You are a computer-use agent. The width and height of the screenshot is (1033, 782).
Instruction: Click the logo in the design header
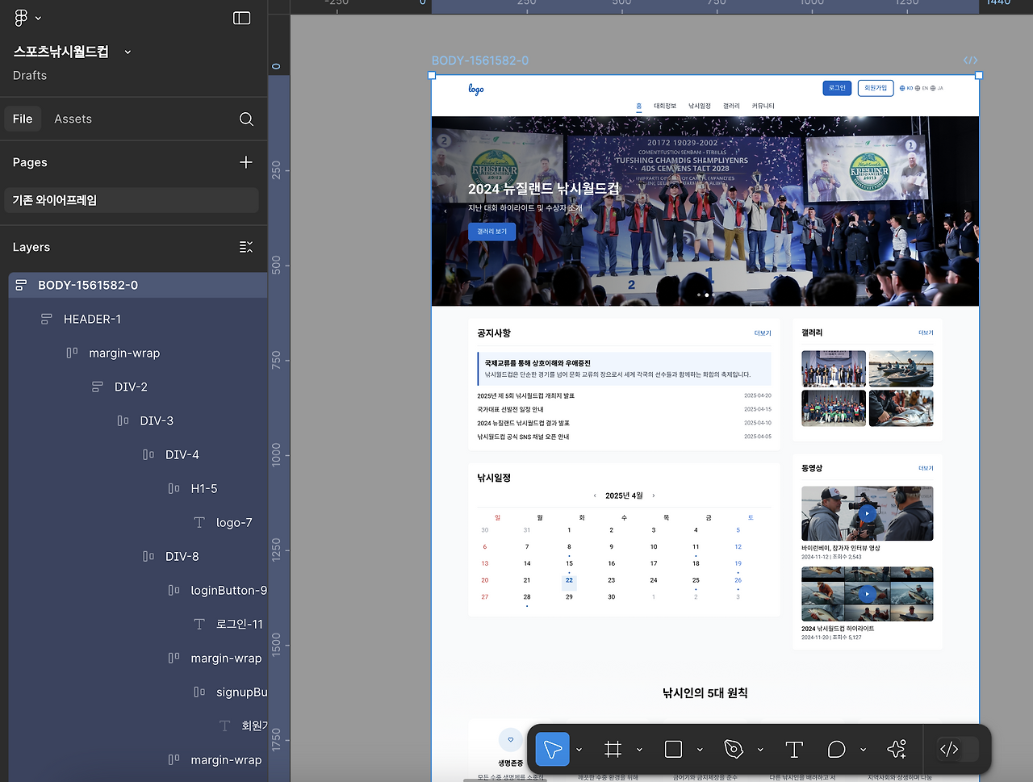[x=476, y=89]
